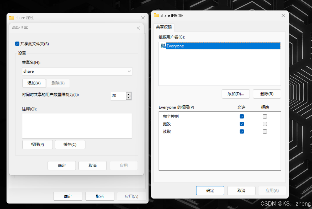Click the greyed 应用 button in 高级共享
This screenshot has height=209, width=312.
[x=124, y=165]
